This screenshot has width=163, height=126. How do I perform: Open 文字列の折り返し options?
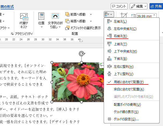click(55, 21)
